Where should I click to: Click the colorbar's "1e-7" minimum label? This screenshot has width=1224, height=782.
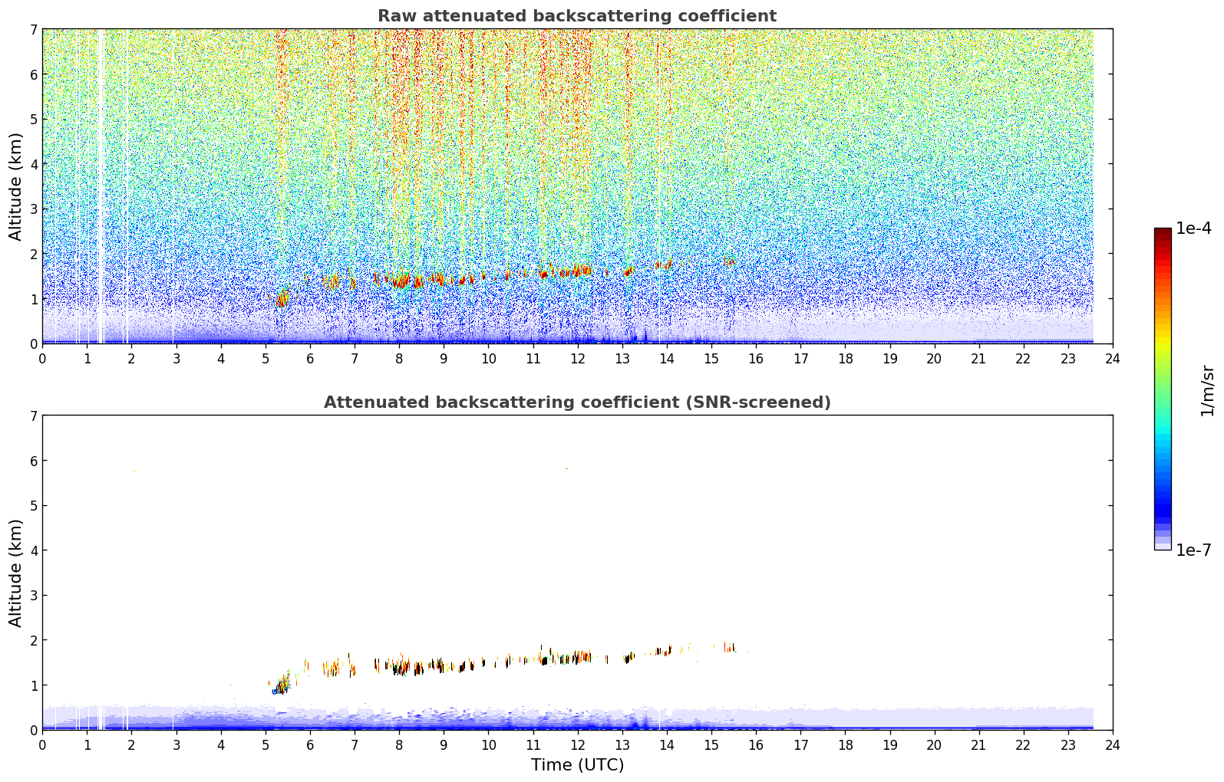(x=1193, y=550)
